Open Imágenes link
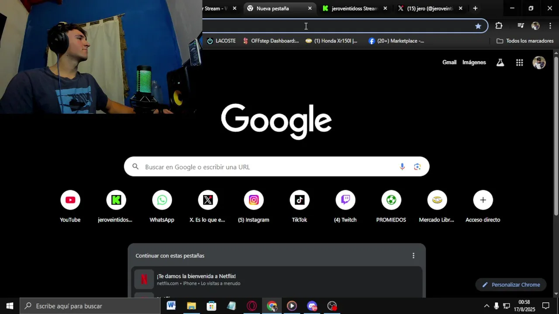The width and height of the screenshot is (559, 314). 474,62
